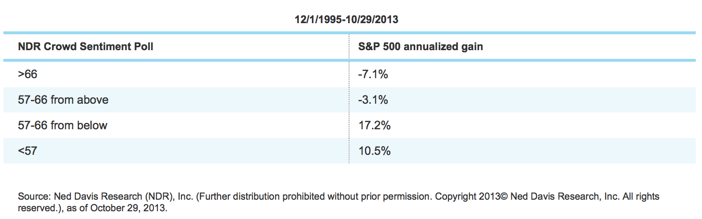Select the NDR Crowd Sentiment Poll column header

[x=86, y=47]
